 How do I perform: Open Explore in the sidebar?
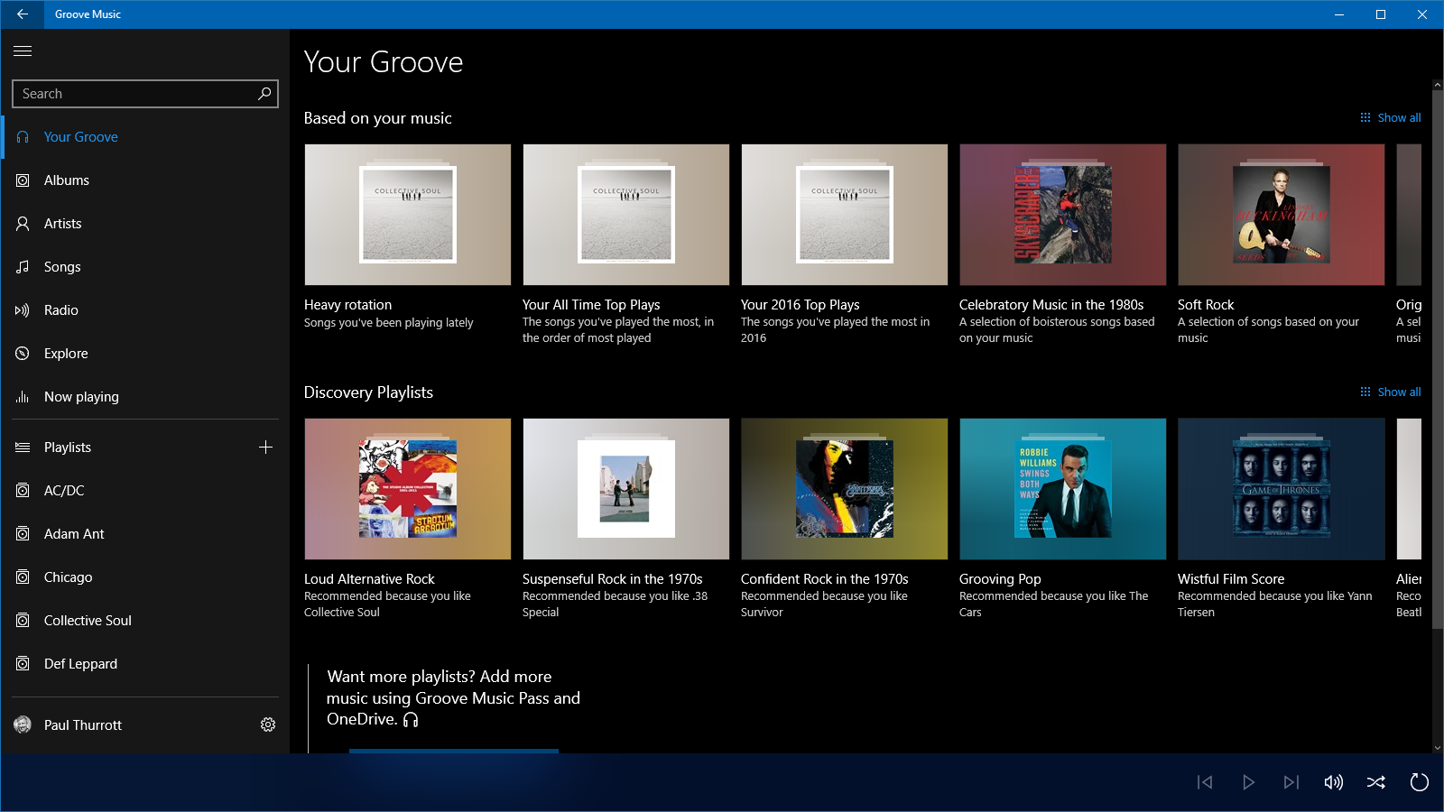click(x=145, y=354)
